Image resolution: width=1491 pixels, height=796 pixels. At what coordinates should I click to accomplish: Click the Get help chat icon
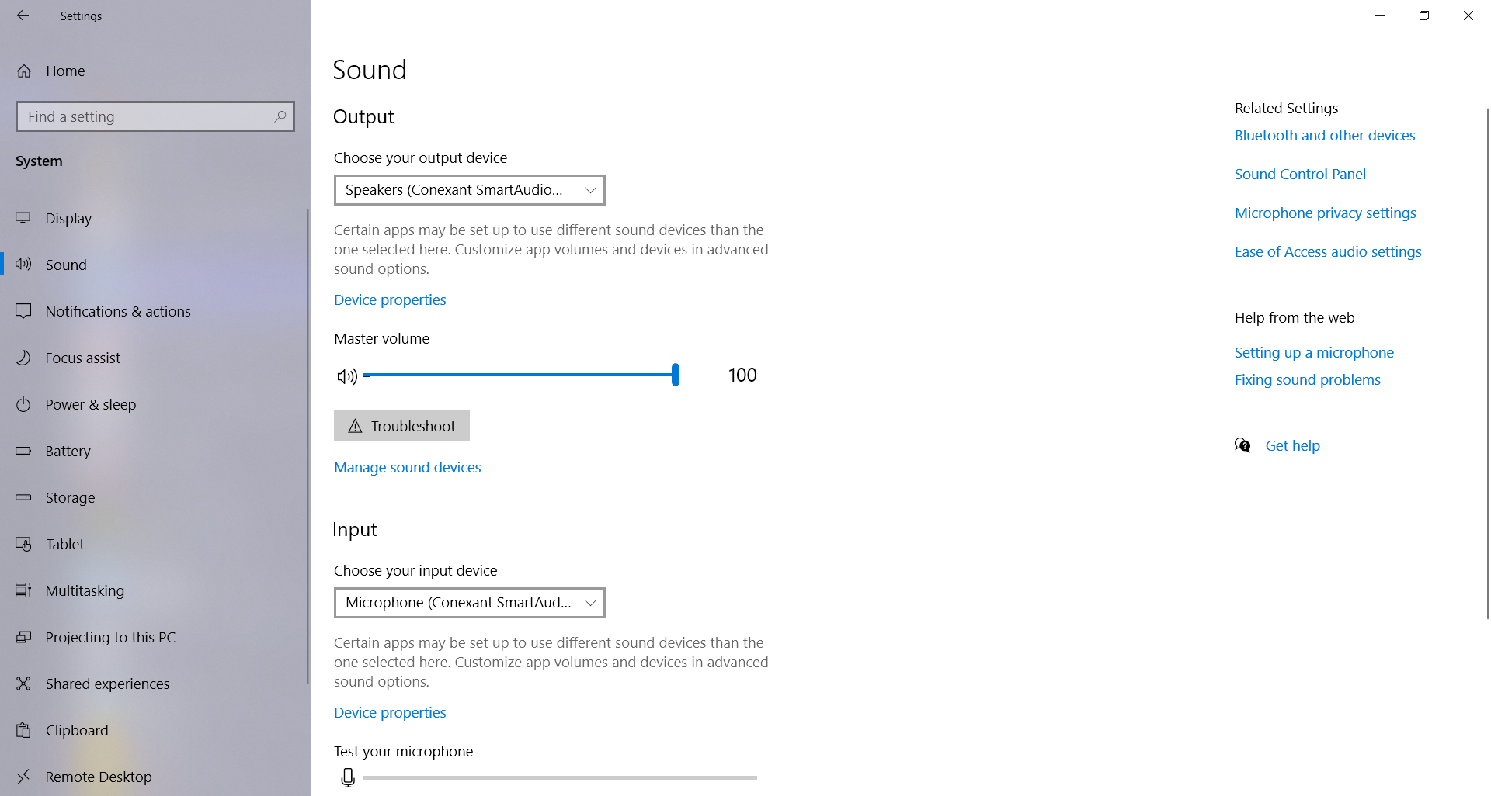point(1242,445)
